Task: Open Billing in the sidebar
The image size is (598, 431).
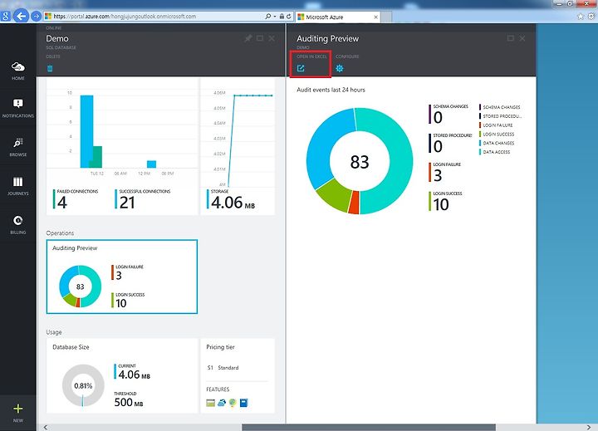Action: pos(18,225)
